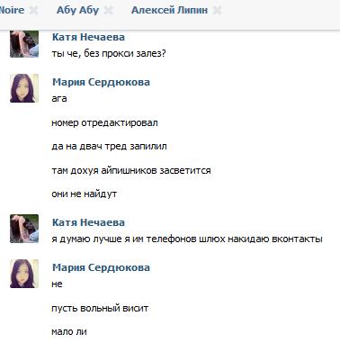This screenshot has width=340, height=343.
Task: Select the message 'ты че, без прокси залез?'
Action: pyautogui.click(x=109, y=54)
